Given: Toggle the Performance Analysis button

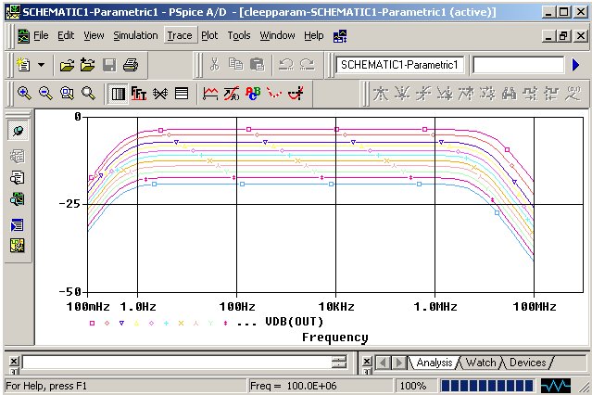Looking at the screenshot, I should click(160, 94).
